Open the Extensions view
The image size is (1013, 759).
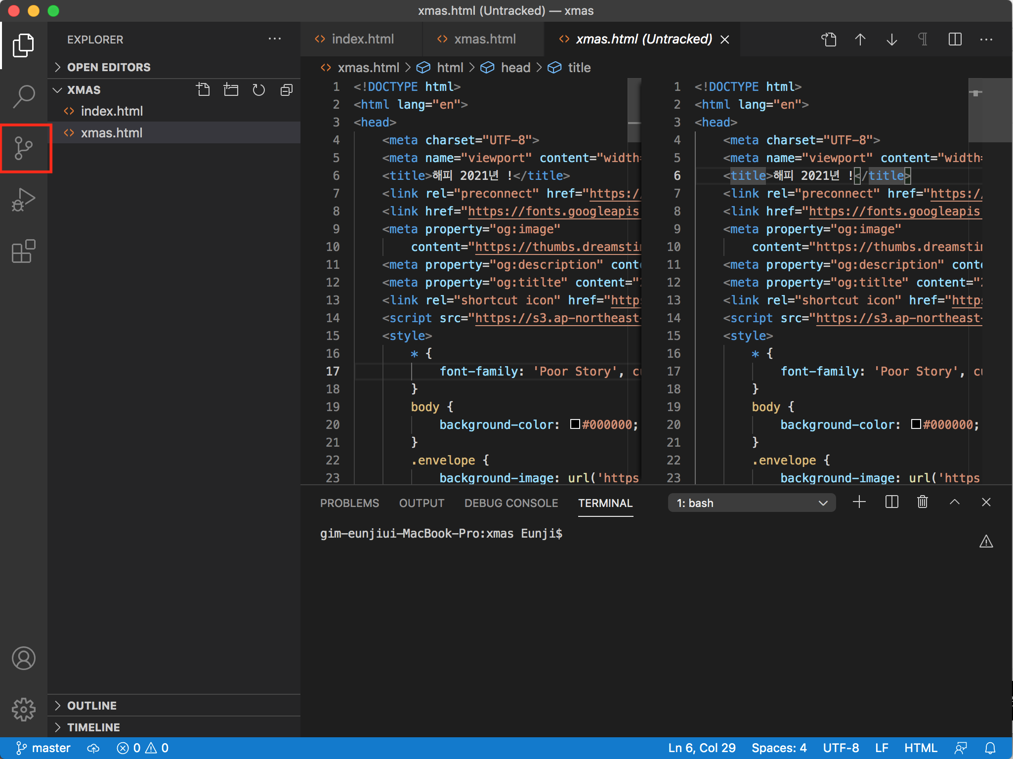(23, 251)
